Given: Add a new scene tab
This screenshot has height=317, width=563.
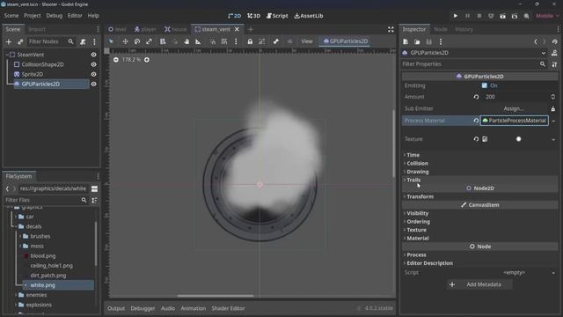Looking at the screenshot, I should pyautogui.click(x=250, y=29).
